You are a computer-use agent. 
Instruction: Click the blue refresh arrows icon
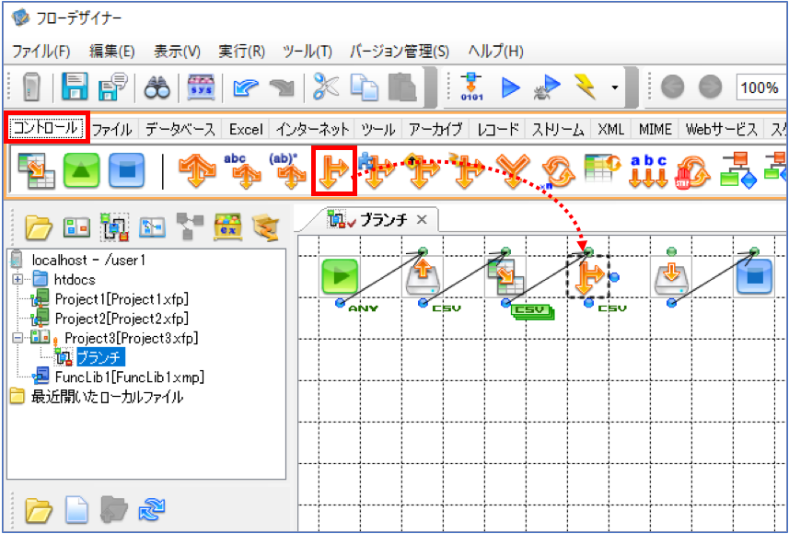tap(152, 509)
